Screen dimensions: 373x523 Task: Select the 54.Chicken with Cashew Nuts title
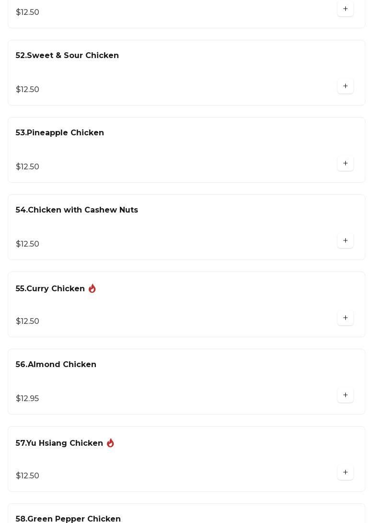(77, 210)
